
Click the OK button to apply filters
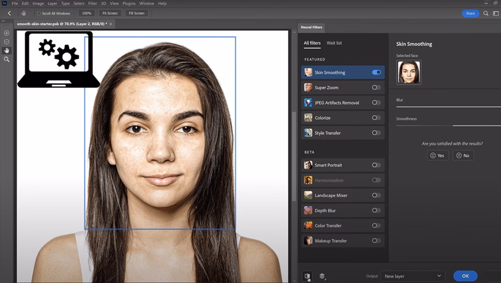click(465, 275)
